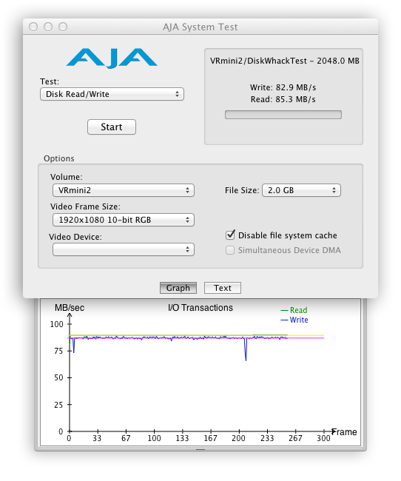Click the VRmini2/DiskWhackTest file label
Image resolution: width=401 pixels, height=481 pixels.
coord(284,61)
